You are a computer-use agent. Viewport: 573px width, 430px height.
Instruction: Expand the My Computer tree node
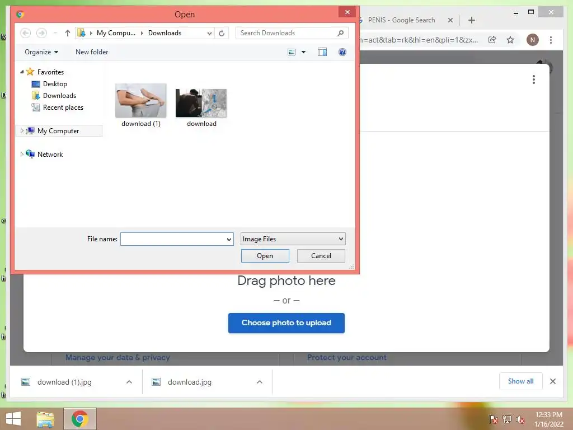click(x=22, y=130)
